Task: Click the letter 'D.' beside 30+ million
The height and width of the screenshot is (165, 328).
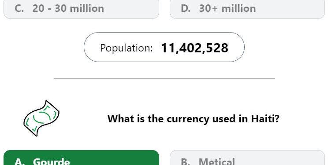Action: (186, 8)
